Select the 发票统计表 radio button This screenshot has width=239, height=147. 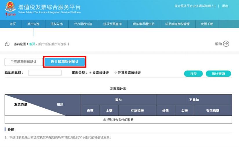90,73
